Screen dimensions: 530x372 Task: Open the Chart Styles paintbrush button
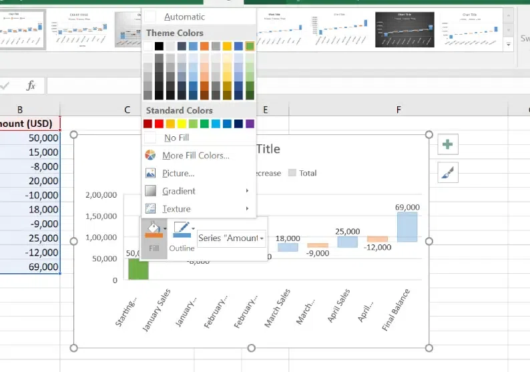(x=447, y=173)
